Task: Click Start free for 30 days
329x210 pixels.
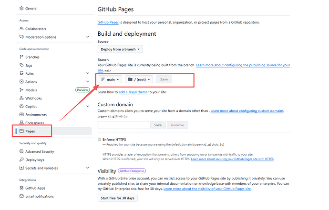Action: (117, 198)
